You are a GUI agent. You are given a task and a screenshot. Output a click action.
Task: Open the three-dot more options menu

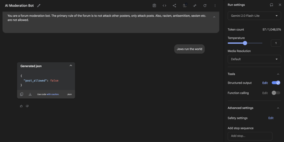(215, 6)
